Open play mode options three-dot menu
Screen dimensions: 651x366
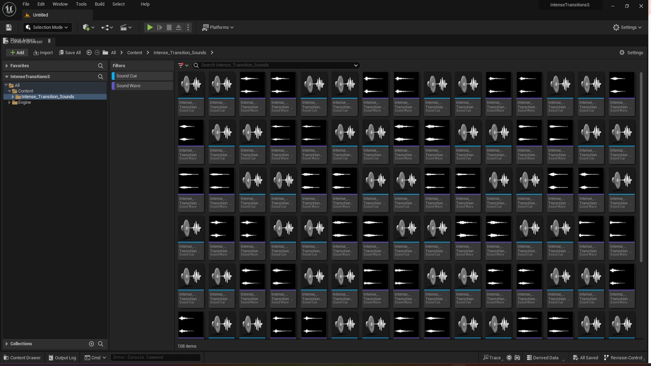(x=188, y=27)
